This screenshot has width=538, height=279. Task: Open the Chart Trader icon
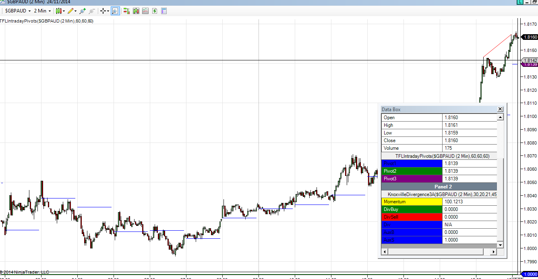pyautogui.click(x=126, y=11)
